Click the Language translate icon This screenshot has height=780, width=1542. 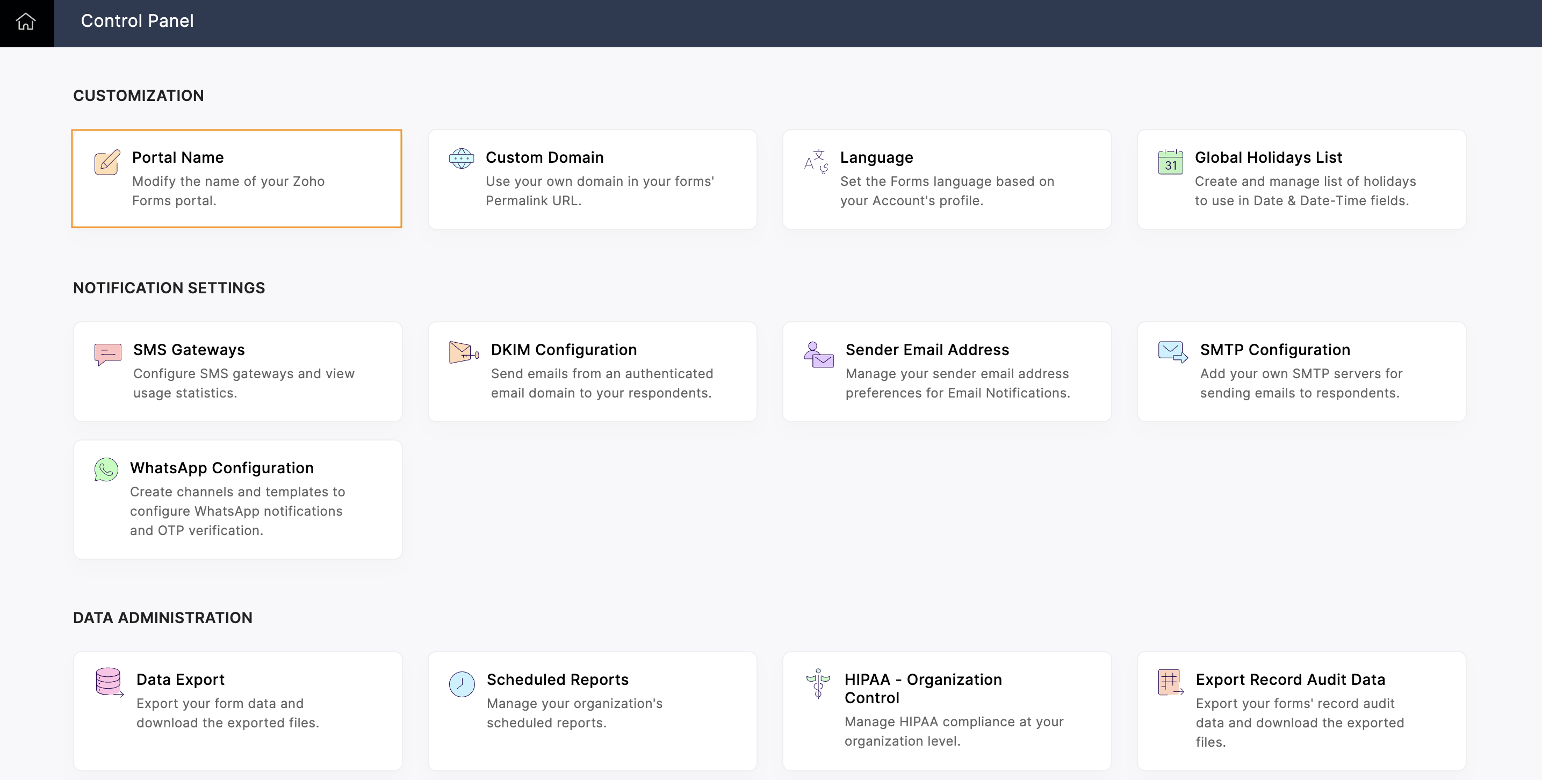816,161
